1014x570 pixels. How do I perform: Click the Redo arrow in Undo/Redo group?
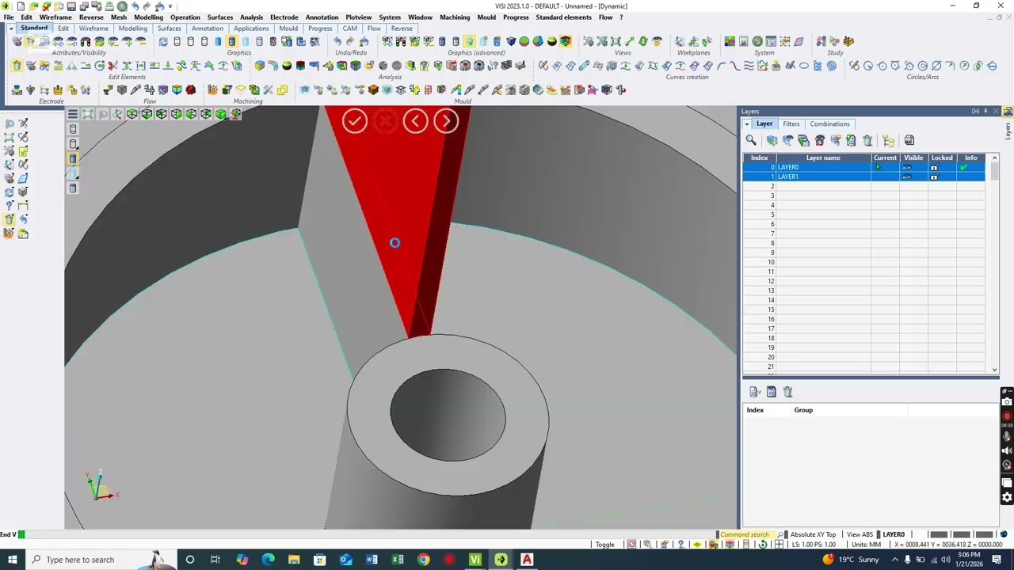point(350,41)
